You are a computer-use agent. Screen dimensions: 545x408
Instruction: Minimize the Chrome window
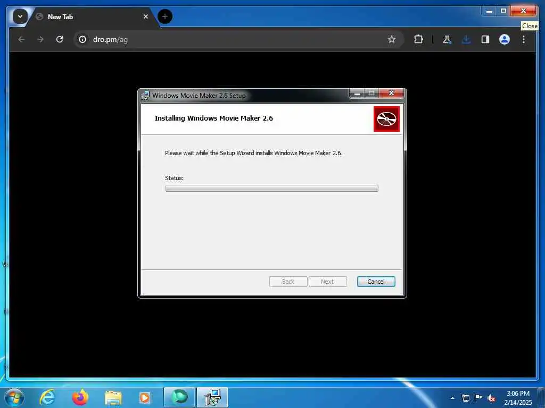tap(489, 11)
